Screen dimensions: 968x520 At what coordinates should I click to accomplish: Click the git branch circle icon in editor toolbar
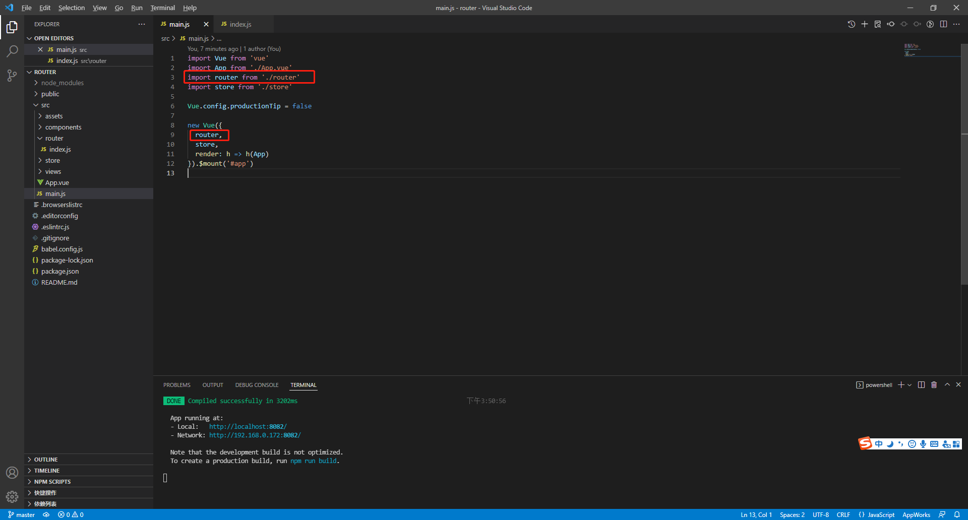click(930, 24)
